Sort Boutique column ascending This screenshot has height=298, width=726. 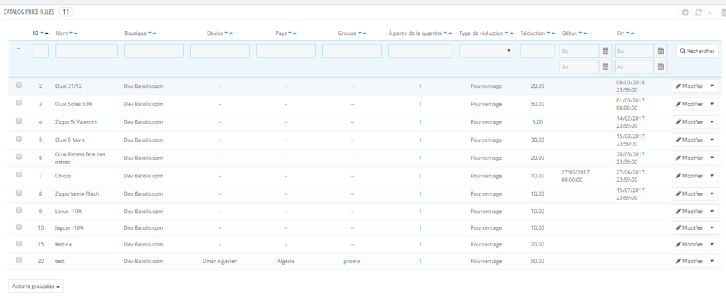point(155,33)
